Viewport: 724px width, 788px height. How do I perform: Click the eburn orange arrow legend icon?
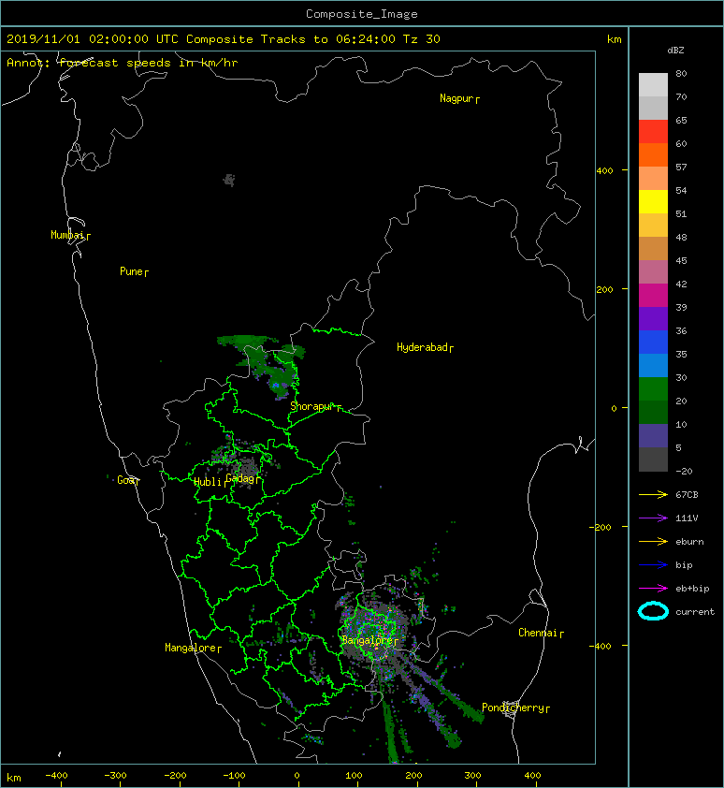(653, 541)
